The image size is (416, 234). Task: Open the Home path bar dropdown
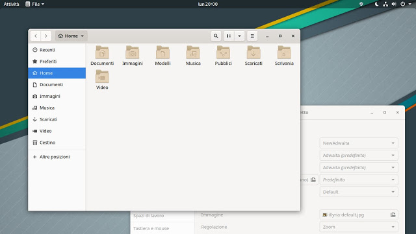coord(71,36)
